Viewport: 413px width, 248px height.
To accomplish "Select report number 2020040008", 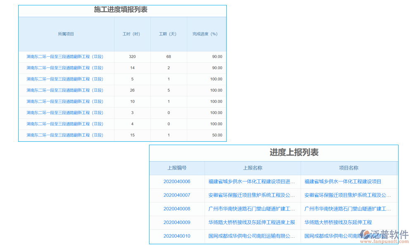I will tap(177, 209).
